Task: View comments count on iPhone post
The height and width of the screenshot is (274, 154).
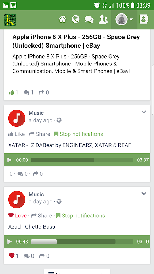Action: (x=28, y=92)
